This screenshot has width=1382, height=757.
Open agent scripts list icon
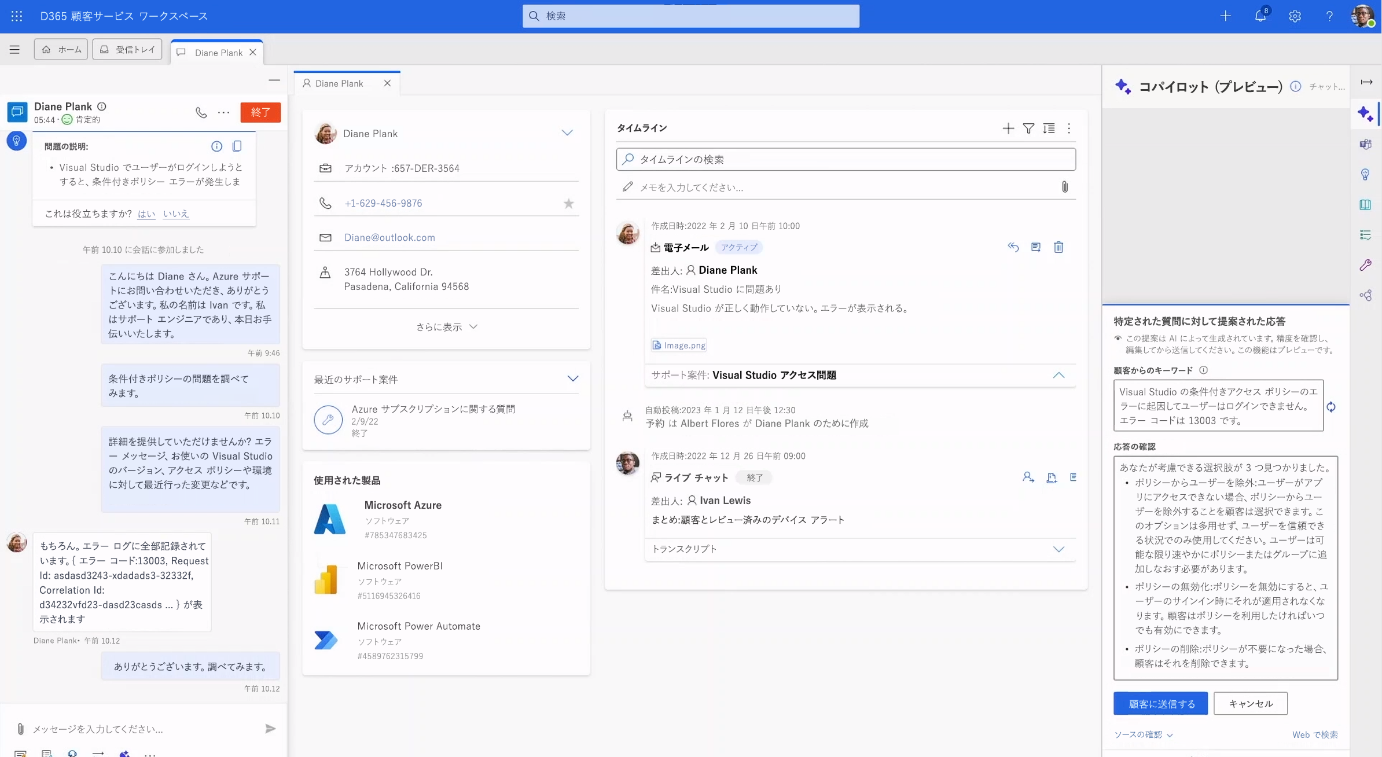[x=1365, y=234]
